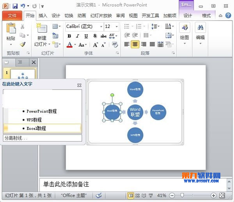Toggle Bold formatting
The width and height of the screenshot is (234, 202).
point(69,36)
